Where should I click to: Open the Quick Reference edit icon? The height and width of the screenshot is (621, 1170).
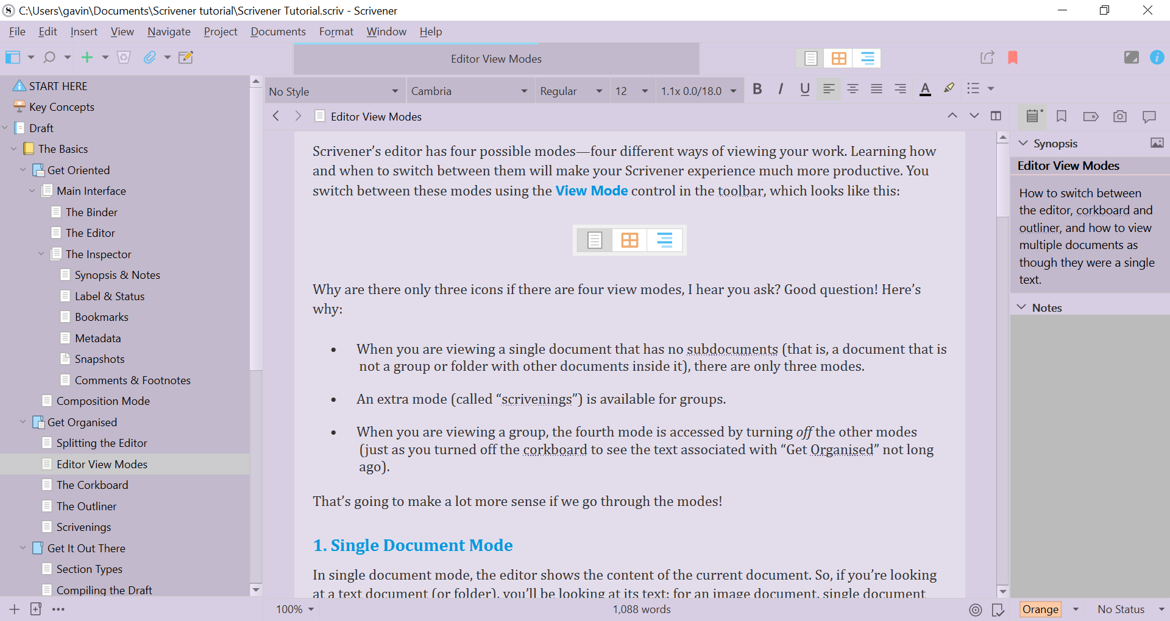186,57
